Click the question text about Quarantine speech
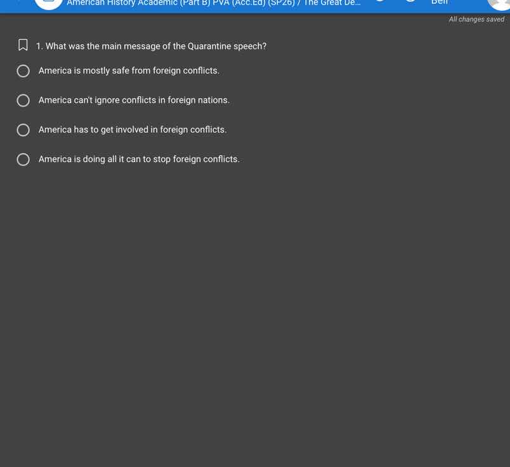This screenshot has height=467, width=510. point(155,46)
